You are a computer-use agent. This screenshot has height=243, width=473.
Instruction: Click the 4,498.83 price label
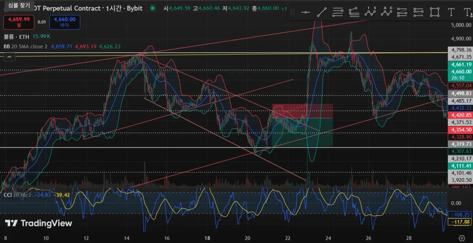click(461, 93)
